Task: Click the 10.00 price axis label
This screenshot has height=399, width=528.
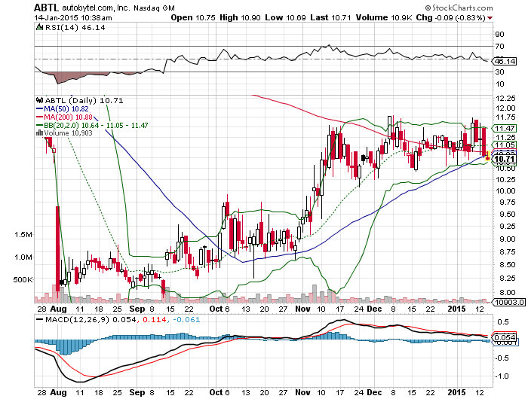Action: [505, 190]
